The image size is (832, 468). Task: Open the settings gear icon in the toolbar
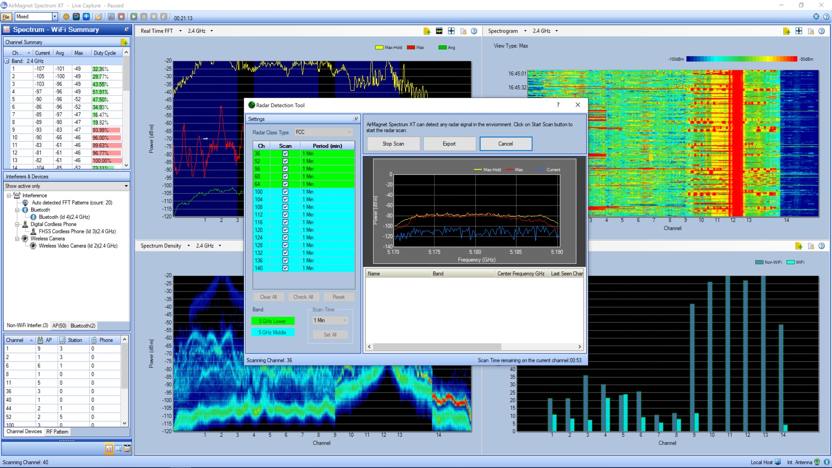66,16
